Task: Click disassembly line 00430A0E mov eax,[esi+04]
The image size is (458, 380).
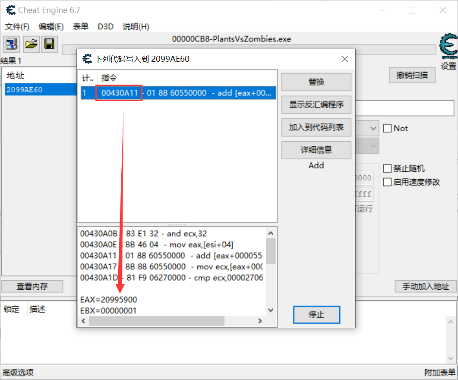Action: tap(157, 244)
